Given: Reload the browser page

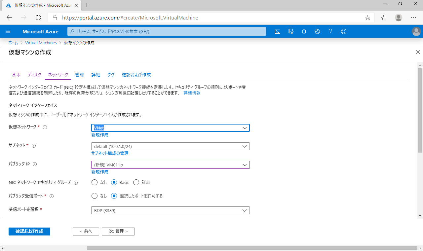Looking at the screenshot, I should [x=38, y=18].
